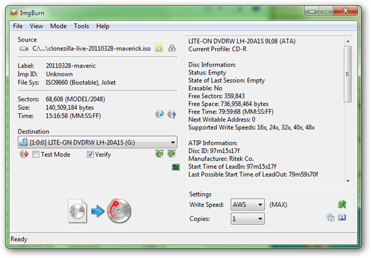
Task: Click the File Sys value ISO9660 (Bootable), Joliet
Action: (80, 83)
